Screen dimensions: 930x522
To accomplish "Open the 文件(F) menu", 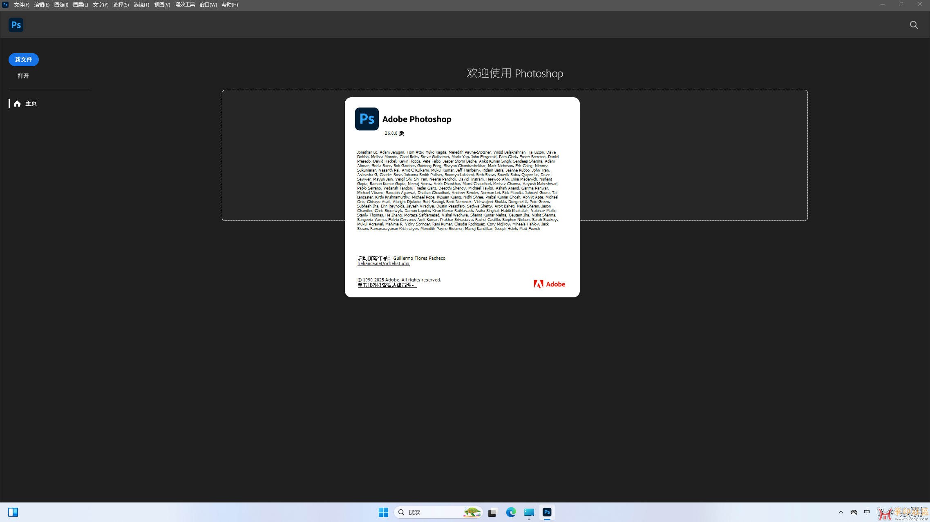I will point(22,5).
